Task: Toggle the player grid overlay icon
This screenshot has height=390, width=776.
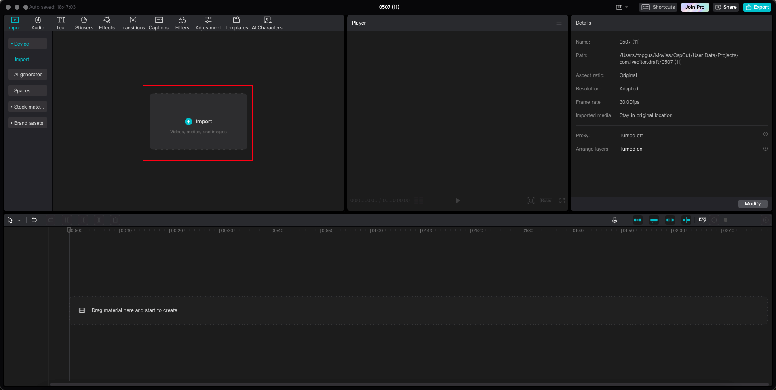Action: pos(419,201)
